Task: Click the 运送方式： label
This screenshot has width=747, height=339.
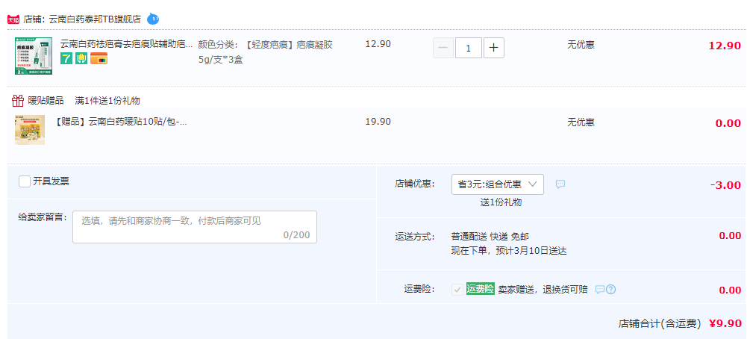Action: tap(415, 237)
